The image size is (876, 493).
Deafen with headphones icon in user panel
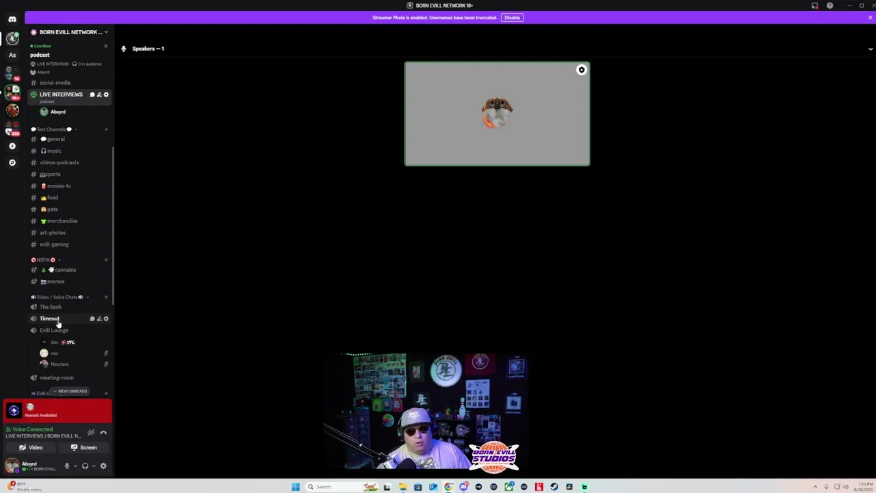(85, 466)
